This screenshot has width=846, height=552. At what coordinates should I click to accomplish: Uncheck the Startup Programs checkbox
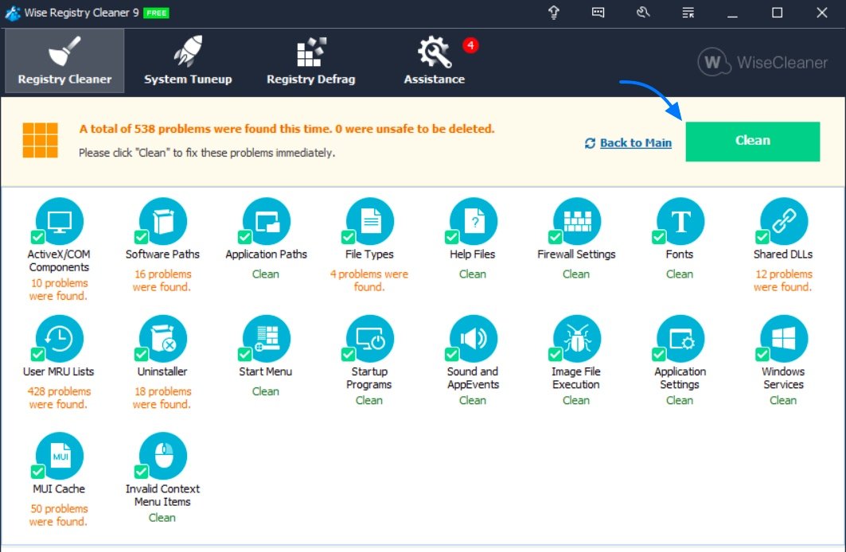tap(349, 354)
